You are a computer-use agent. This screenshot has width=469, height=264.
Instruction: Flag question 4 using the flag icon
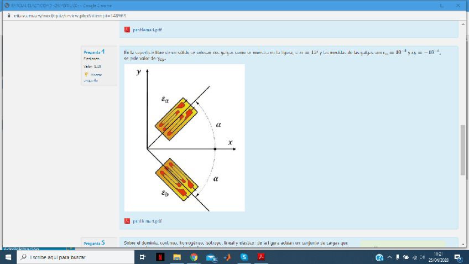[x=86, y=75]
